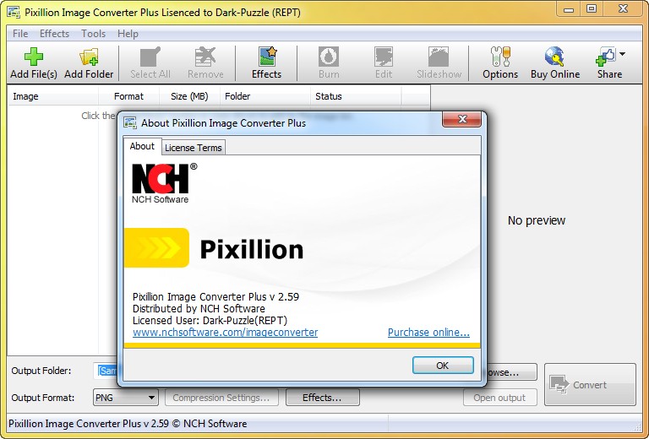The image size is (649, 439).
Task: Sort by the Size (MB) column header
Action: (x=189, y=96)
